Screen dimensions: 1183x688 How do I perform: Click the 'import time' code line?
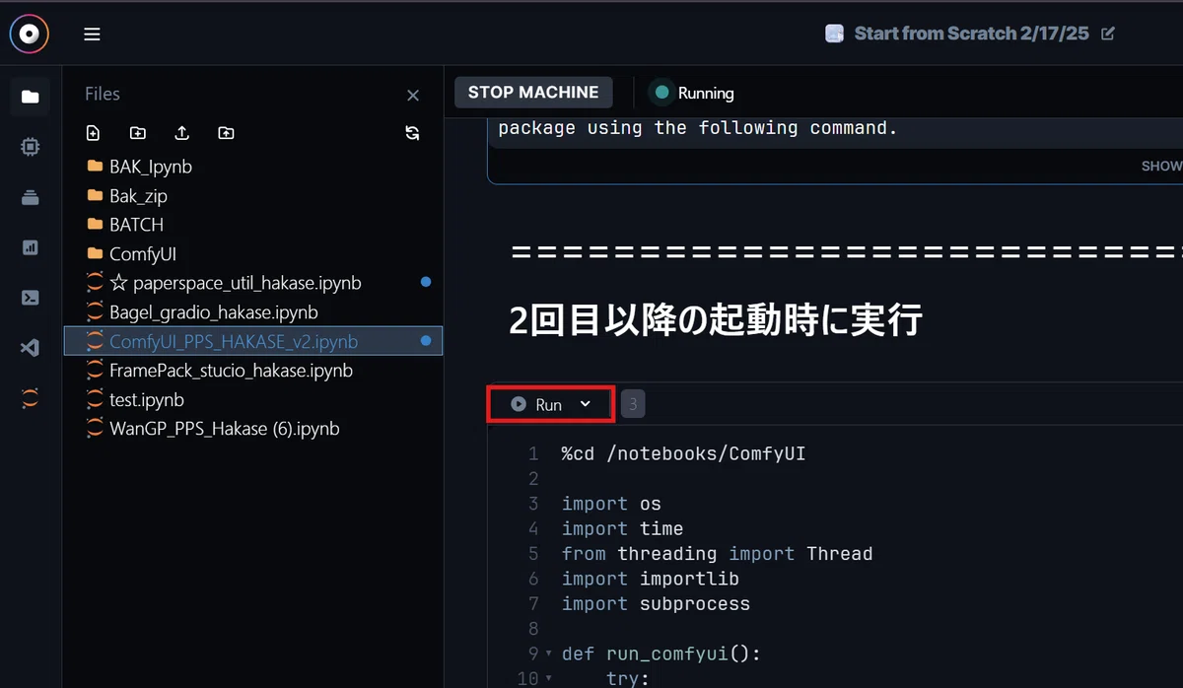[622, 529]
